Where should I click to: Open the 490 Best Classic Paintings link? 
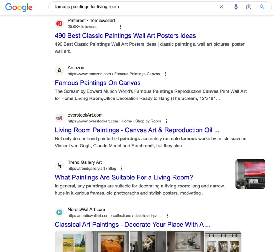(125, 35)
